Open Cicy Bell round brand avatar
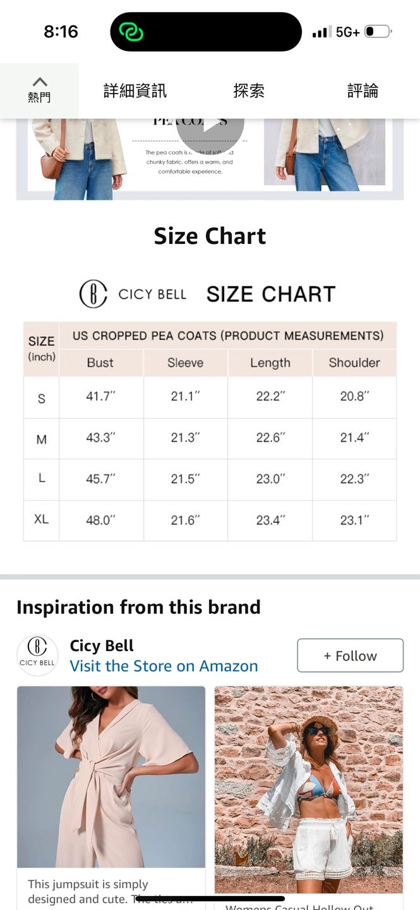The image size is (420, 910). coord(37,655)
